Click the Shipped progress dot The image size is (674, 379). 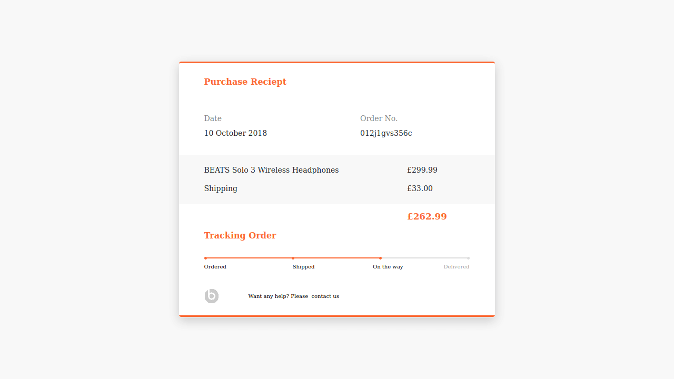pos(293,258)
